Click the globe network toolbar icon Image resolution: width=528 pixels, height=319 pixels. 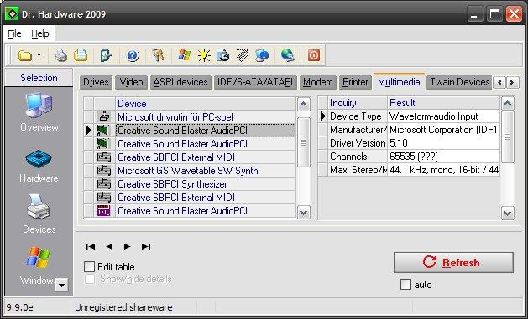coord(287,55)
